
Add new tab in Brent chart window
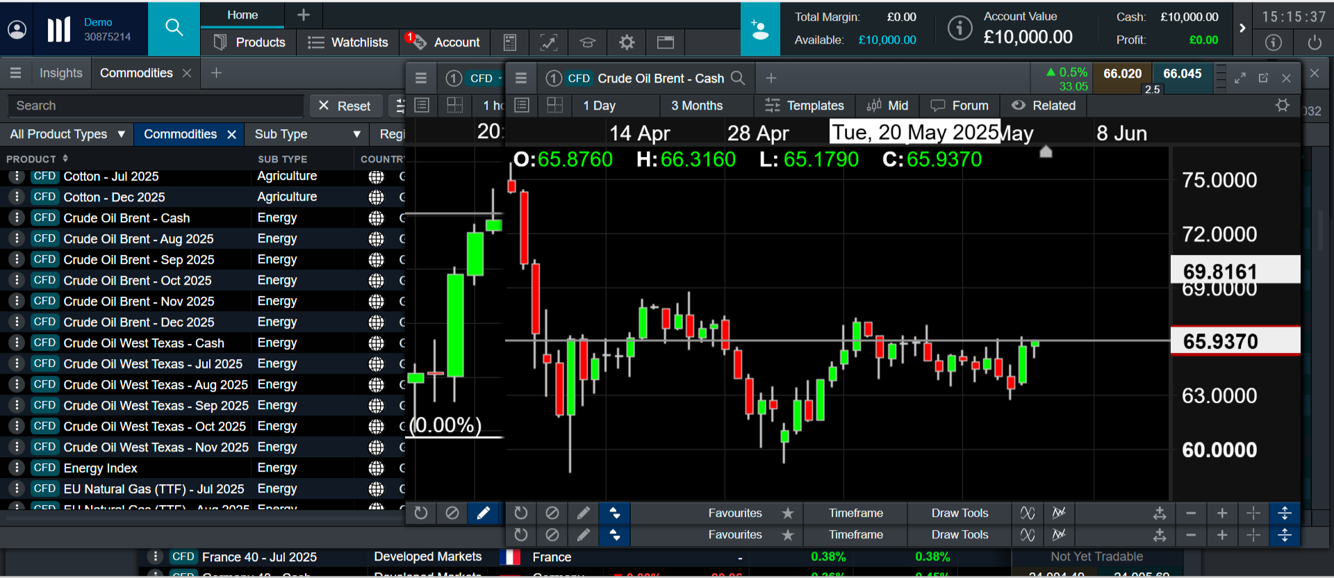click(771, 78)
